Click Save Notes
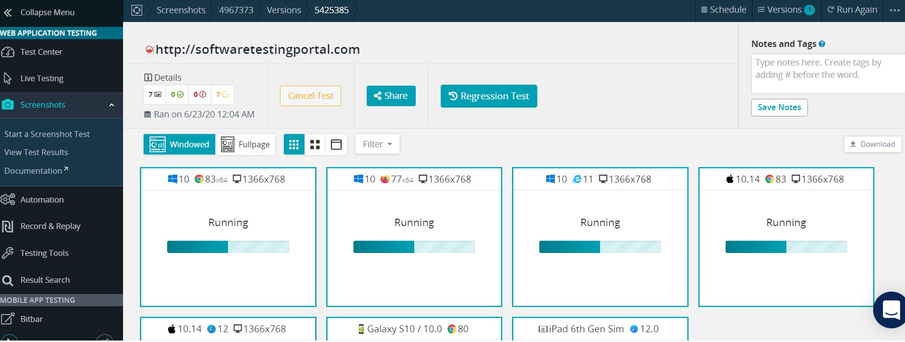Screen dimensions: 905x342 (x=779, y=108)
